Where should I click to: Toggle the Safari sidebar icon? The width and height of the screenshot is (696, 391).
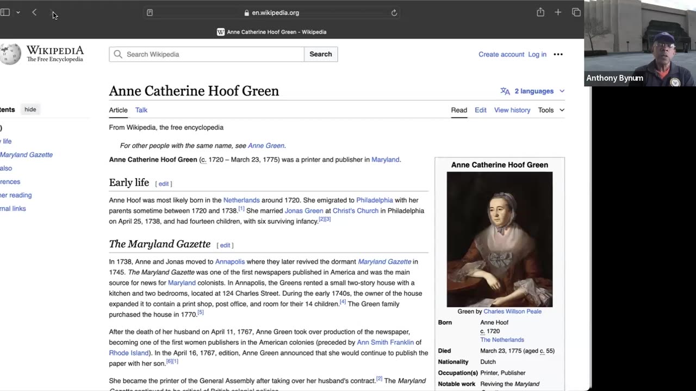(x=5, y=12)
